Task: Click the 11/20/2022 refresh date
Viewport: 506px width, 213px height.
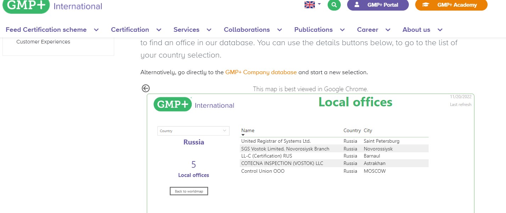Action: tap(461, 97)
